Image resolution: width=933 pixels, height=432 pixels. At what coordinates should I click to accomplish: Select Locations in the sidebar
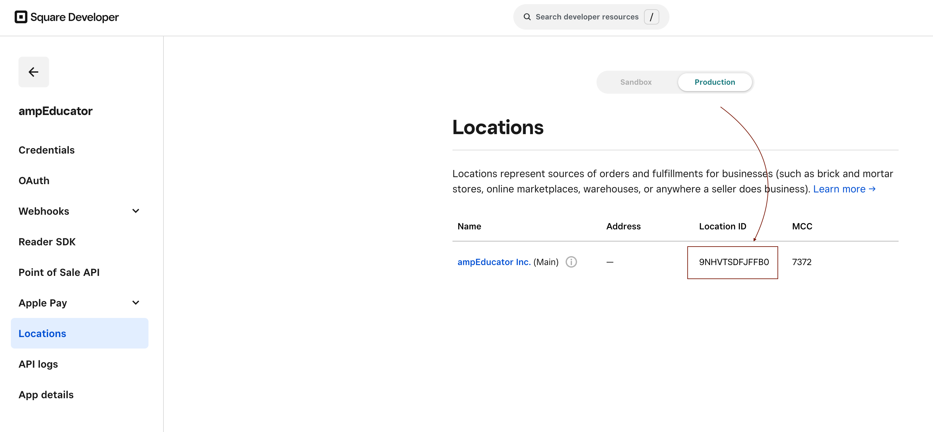click(42, 334)
